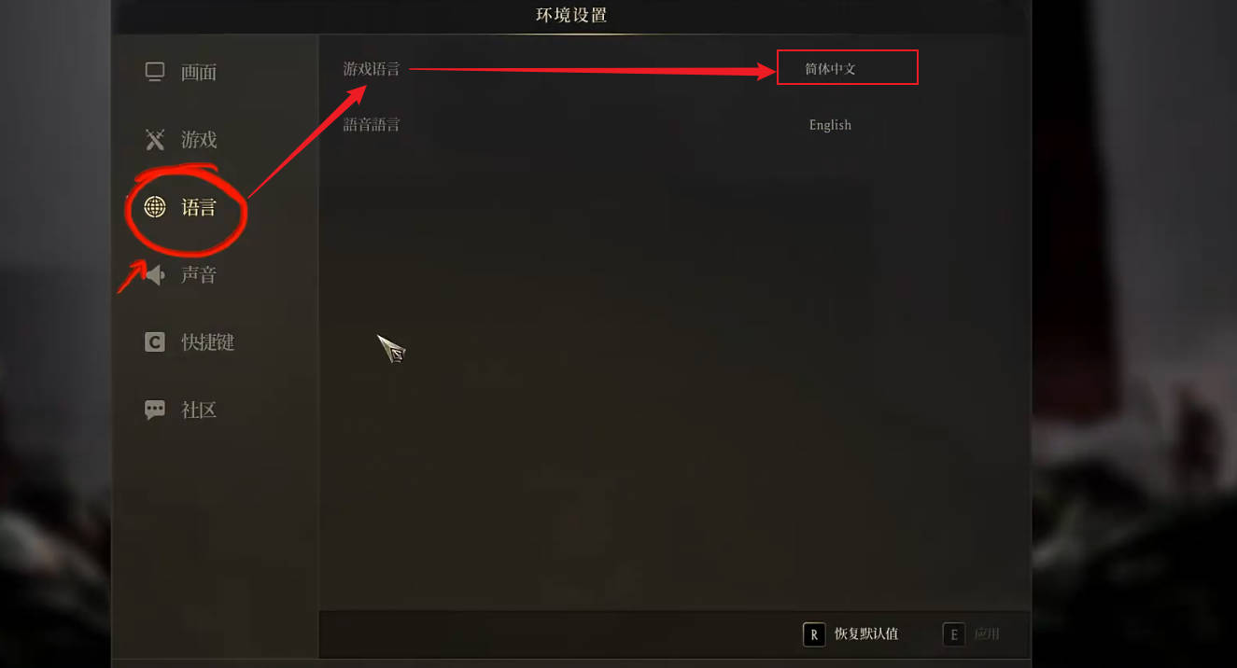1237x668 pixels.
Task: Click the C key icon for 快捷键
Action: coord(155,342)
